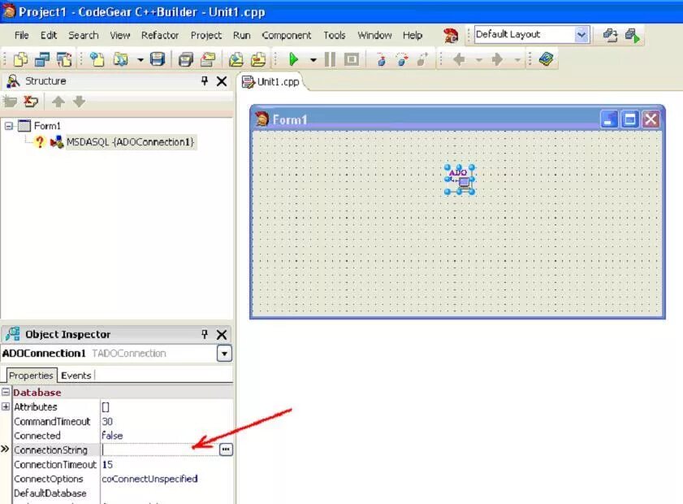Open the ADOConnection1 component selector dropdown
This screenshot has height=504, width=683.
[224, 354]
